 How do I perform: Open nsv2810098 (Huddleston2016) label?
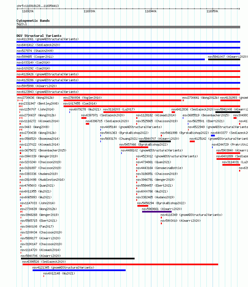point(42,180)
